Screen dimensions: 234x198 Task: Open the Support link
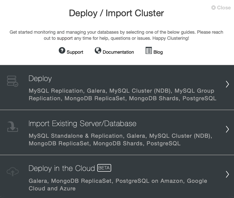75,52
